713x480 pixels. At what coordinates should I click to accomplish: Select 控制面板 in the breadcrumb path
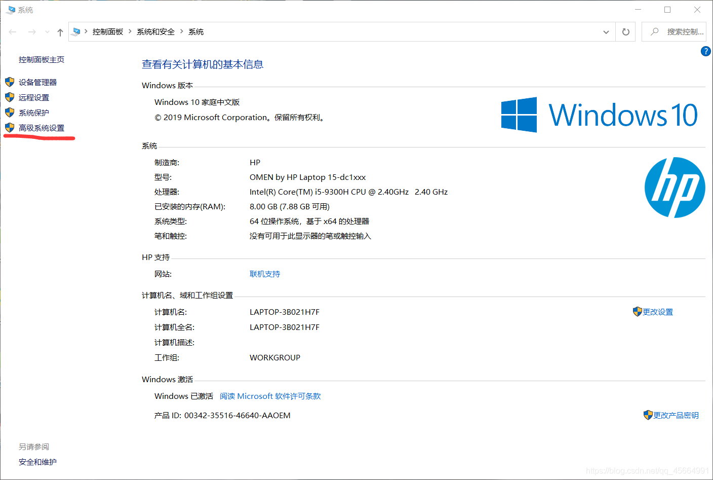point(108,31)
